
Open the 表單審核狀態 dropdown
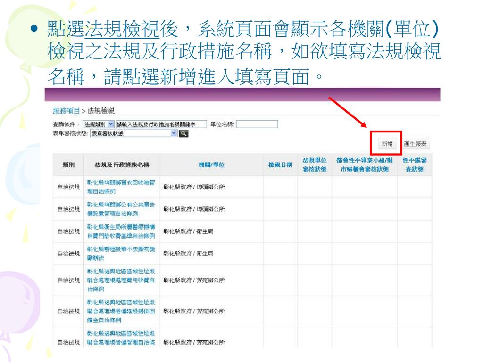coord(133,133)
